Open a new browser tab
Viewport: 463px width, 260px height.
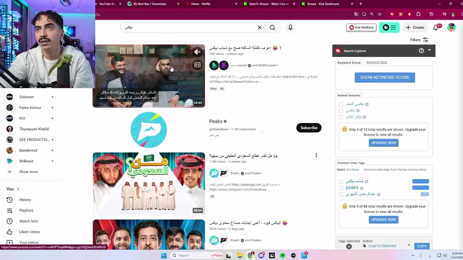pyautogui.click(x=361, y=4)
